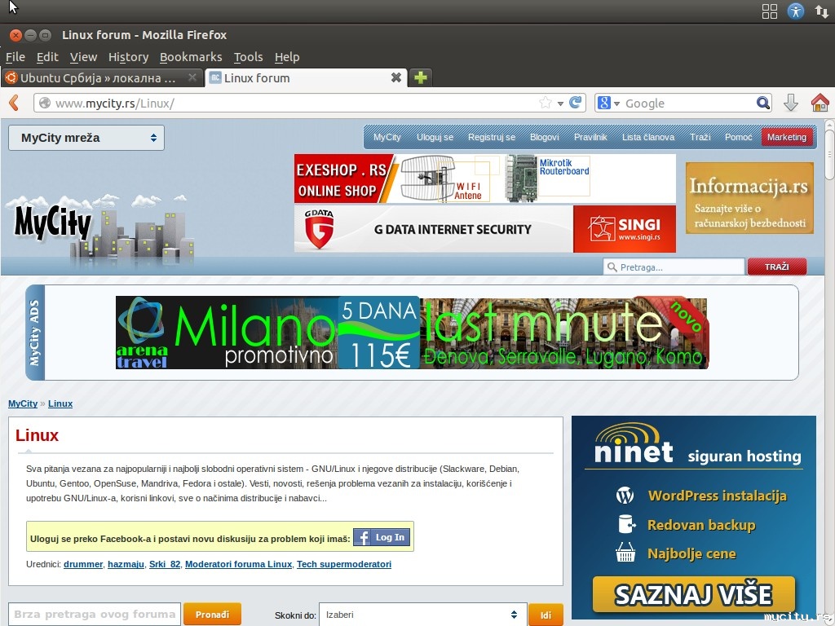Screen dimensions: 835x626
Task: Click the red Linux forum heading
Action: [x=37, y=435]
